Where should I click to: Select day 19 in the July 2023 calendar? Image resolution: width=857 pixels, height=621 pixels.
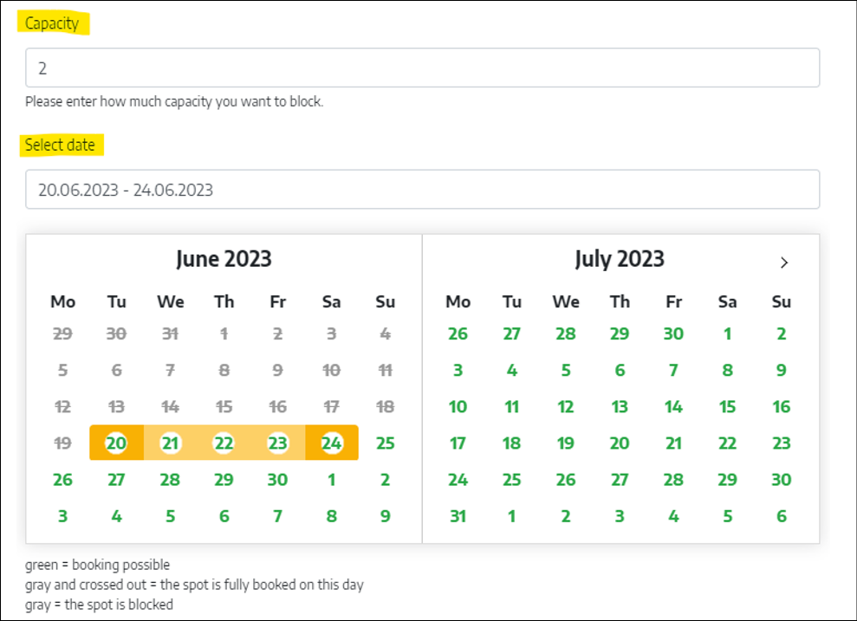pyautogui.click(x=566, y=443)
